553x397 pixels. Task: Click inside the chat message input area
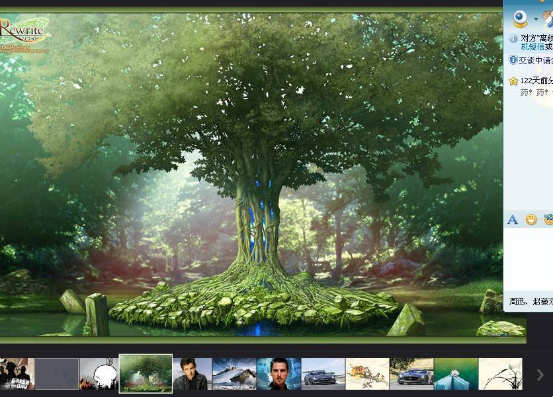click(529, 259)
